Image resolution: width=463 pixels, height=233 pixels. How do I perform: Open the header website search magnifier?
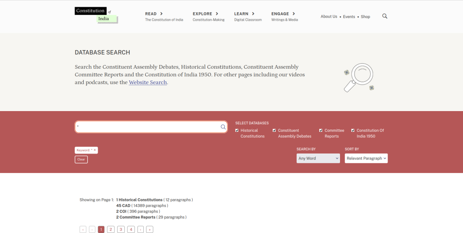tap(385, 16)
